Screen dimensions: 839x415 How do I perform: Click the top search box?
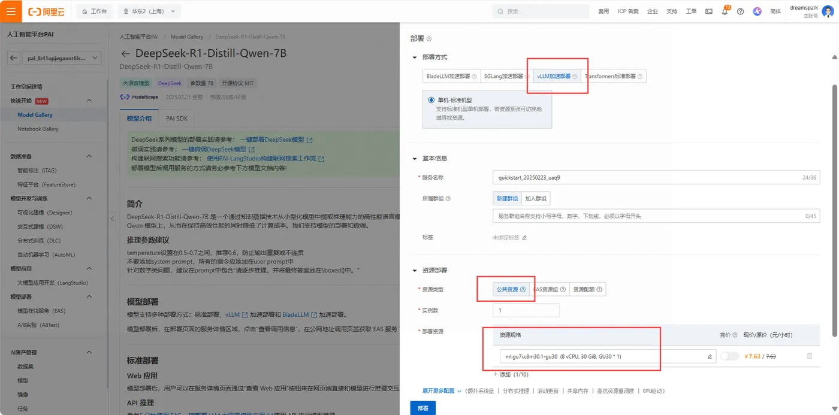pos(541,11)
